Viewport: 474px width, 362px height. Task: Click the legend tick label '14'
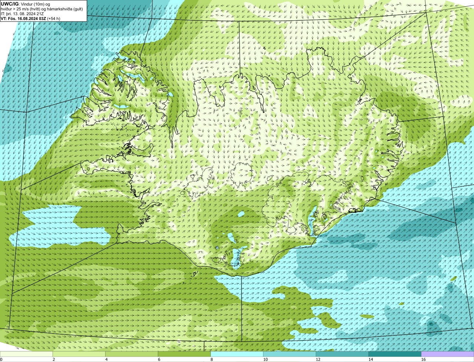pos(370,359)
